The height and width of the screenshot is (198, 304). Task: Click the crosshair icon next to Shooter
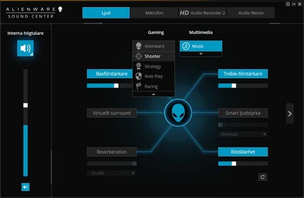pos(138,56)
